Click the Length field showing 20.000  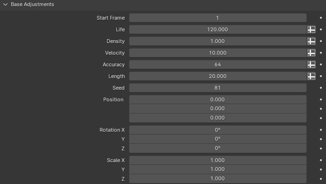click(218, 76)
